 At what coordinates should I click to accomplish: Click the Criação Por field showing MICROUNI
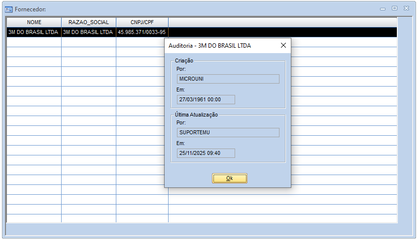pos(228,79)
